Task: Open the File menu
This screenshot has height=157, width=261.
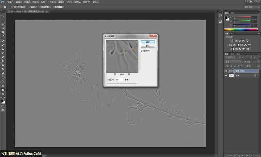Action: click(10, 2)
